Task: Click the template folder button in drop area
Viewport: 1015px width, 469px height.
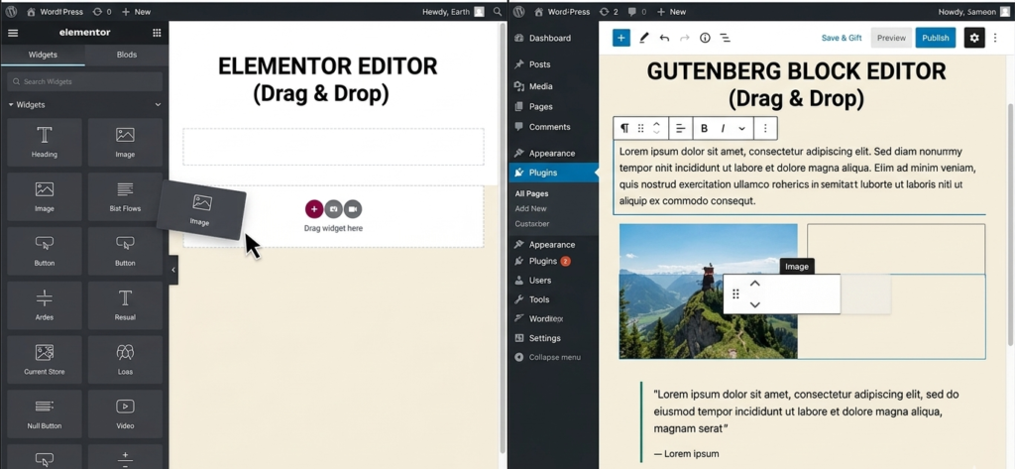Action: (333, 208)
